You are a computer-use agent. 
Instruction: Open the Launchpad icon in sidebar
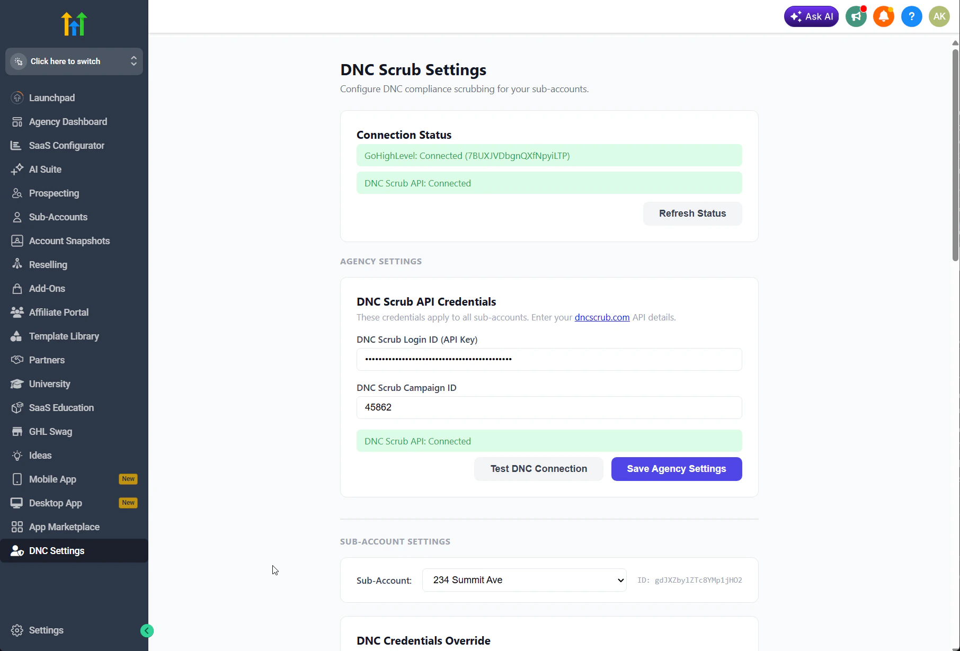17,97
